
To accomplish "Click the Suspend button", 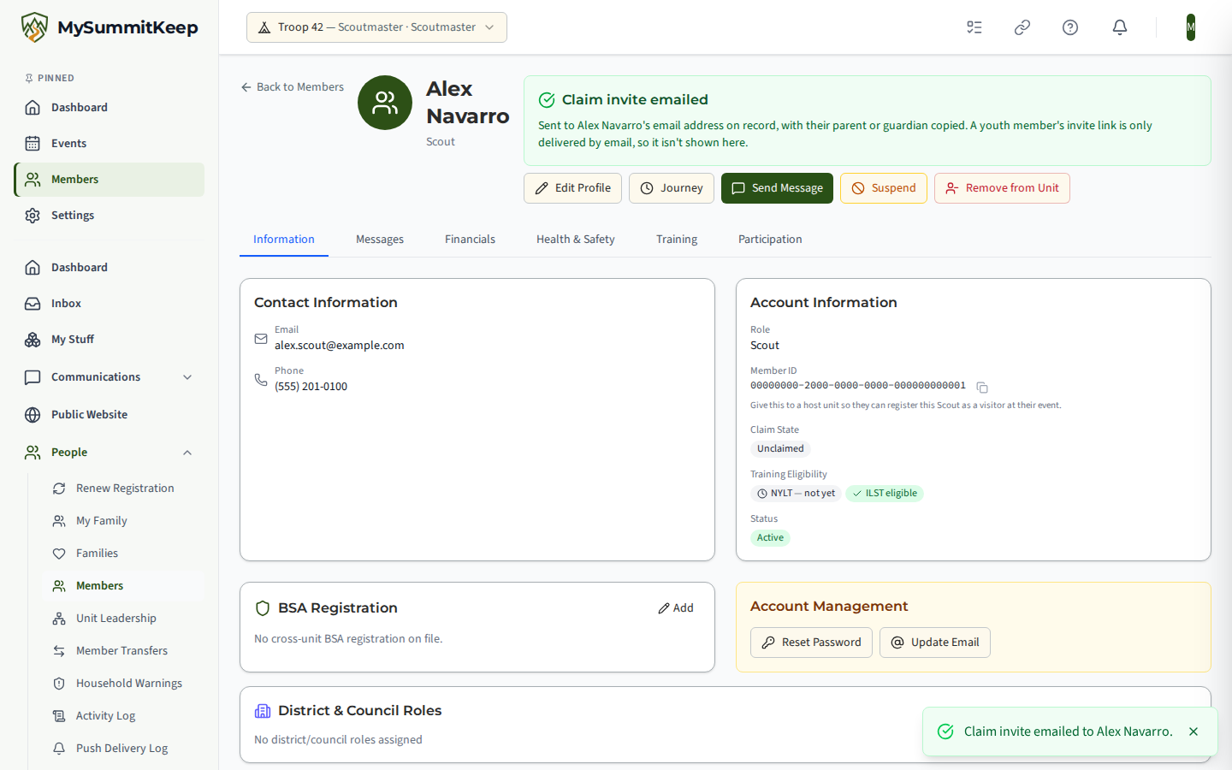I will tap(884, 188).
